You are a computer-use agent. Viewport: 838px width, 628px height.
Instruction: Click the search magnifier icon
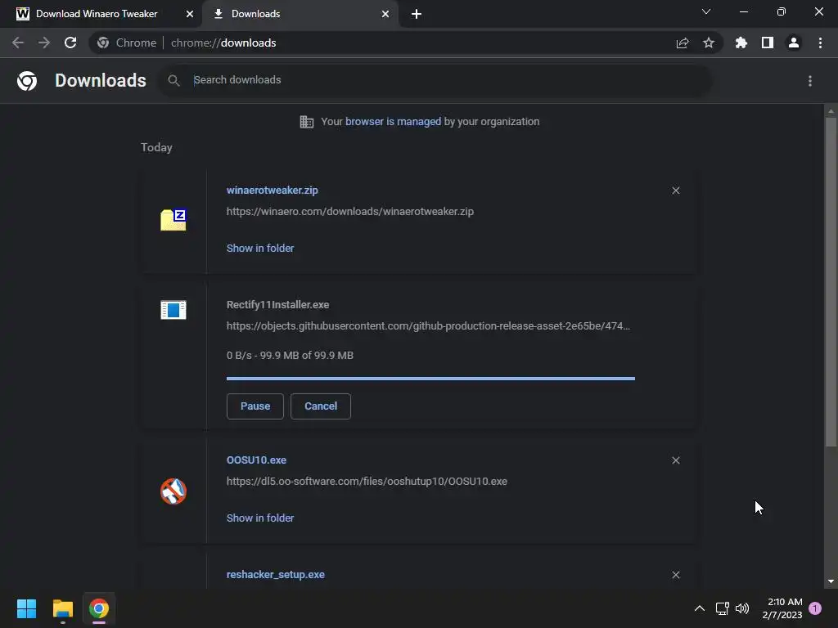coord(173,80)
